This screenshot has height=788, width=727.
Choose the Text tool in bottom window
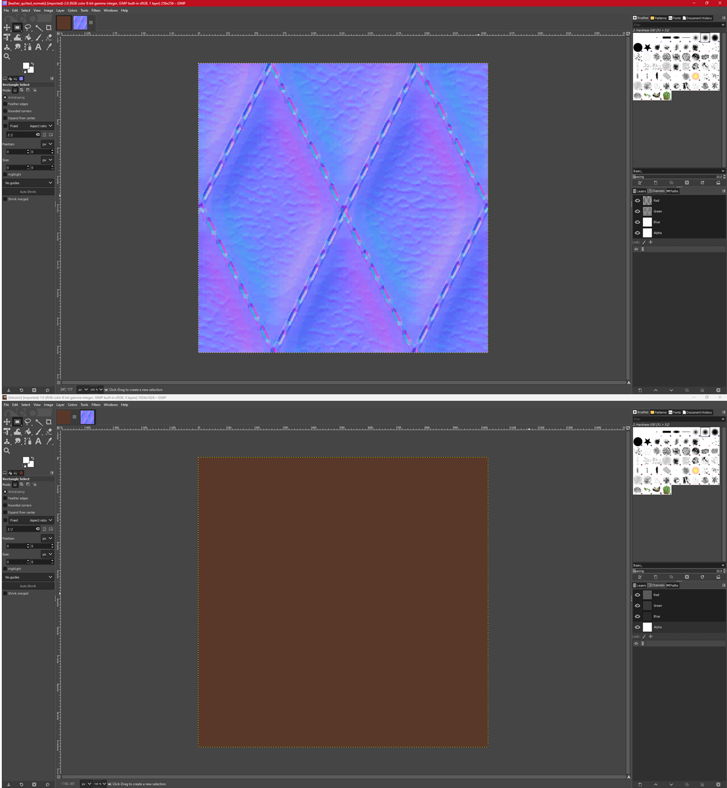[38, 441]
